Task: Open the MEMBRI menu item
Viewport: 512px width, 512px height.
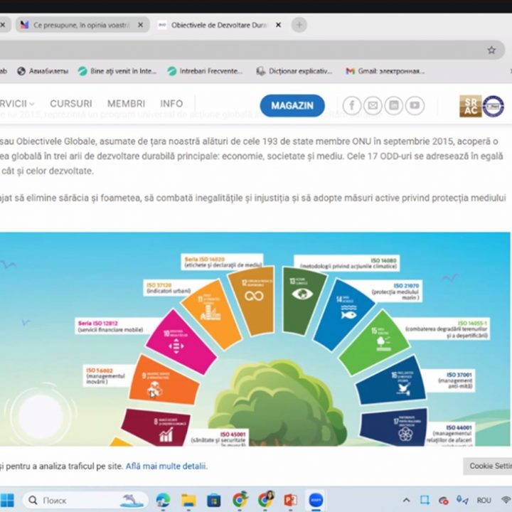Action: point(126,104)
